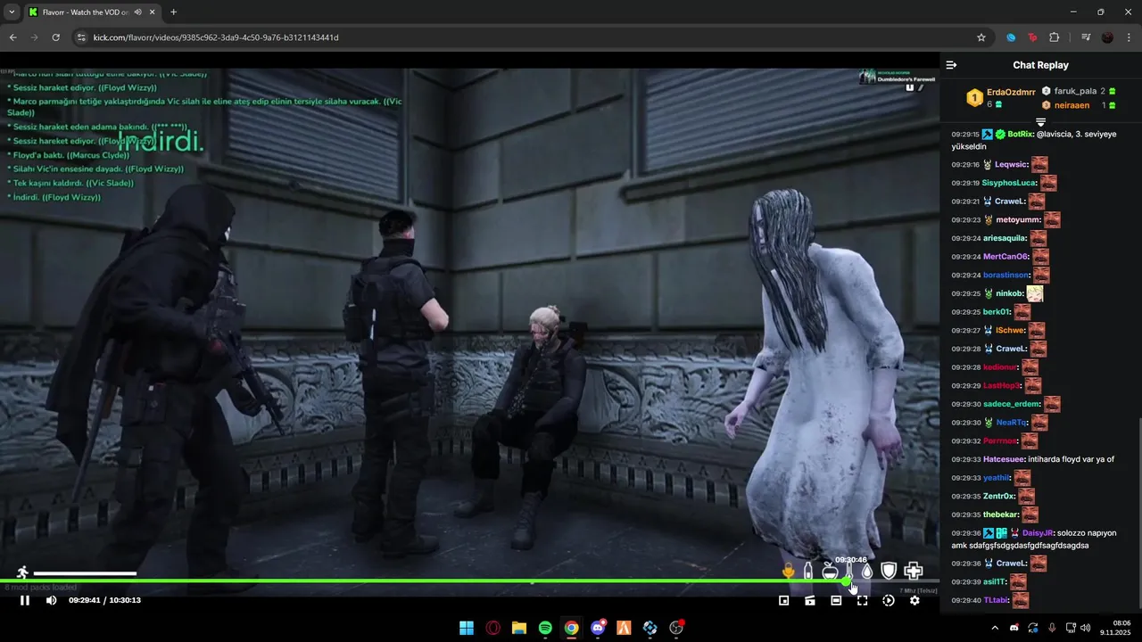Open a new browser tab
1142x642 pixels.
(x=173, y=12)
